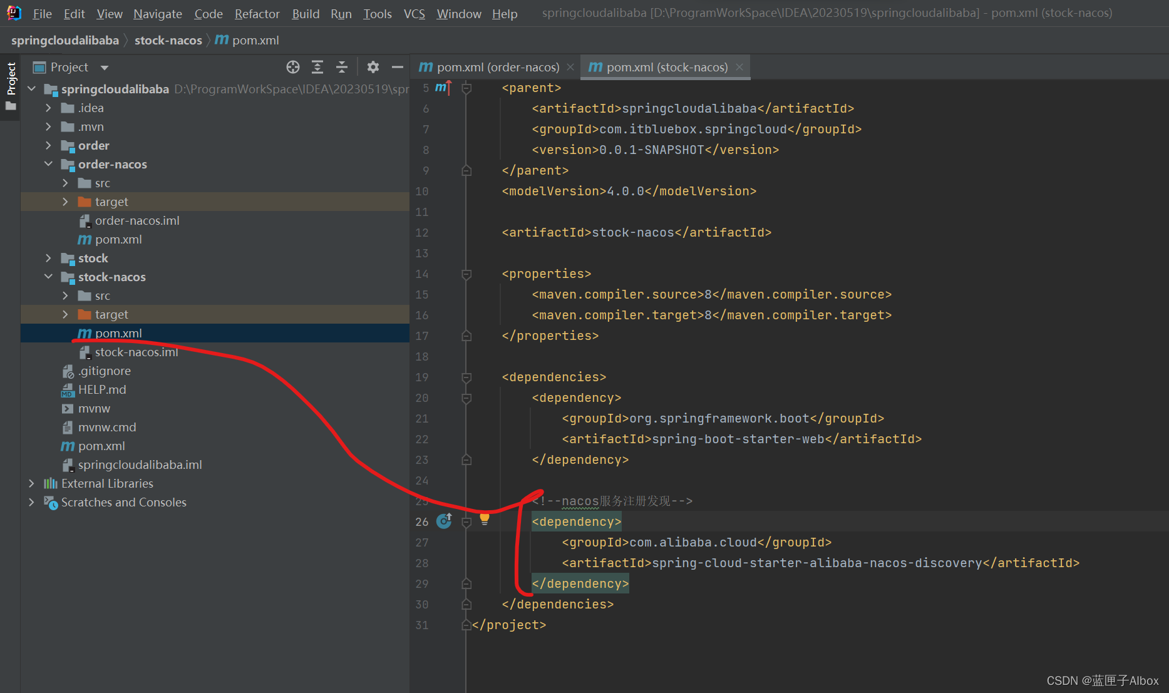Click the nacos-discovery artifactId line
The height and width of the screenshot is (693, 1169).
820,563
